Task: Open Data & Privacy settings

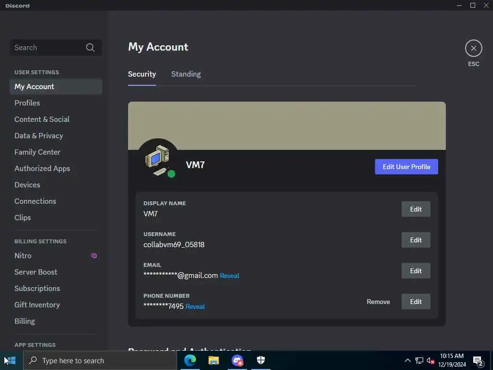Action: tap(56, 135)
